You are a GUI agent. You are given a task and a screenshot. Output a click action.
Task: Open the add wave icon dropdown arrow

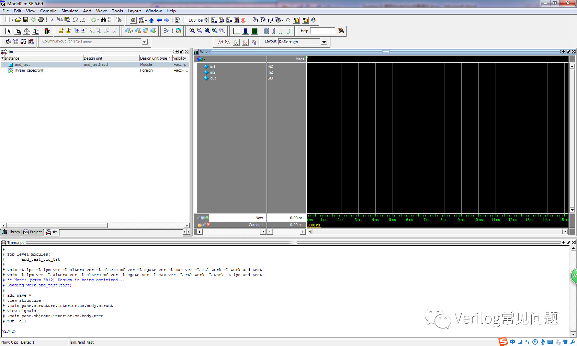[x=132, y=31]
